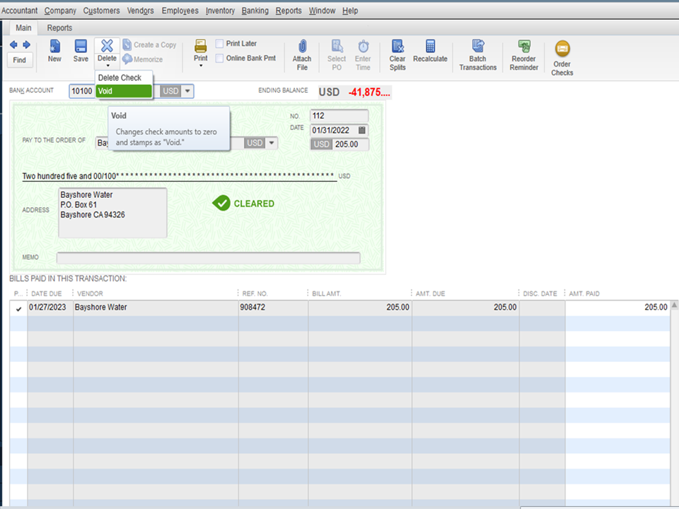Click the Delete X icon
Screen dimensions: 679x509
click(x=107, y=45)
